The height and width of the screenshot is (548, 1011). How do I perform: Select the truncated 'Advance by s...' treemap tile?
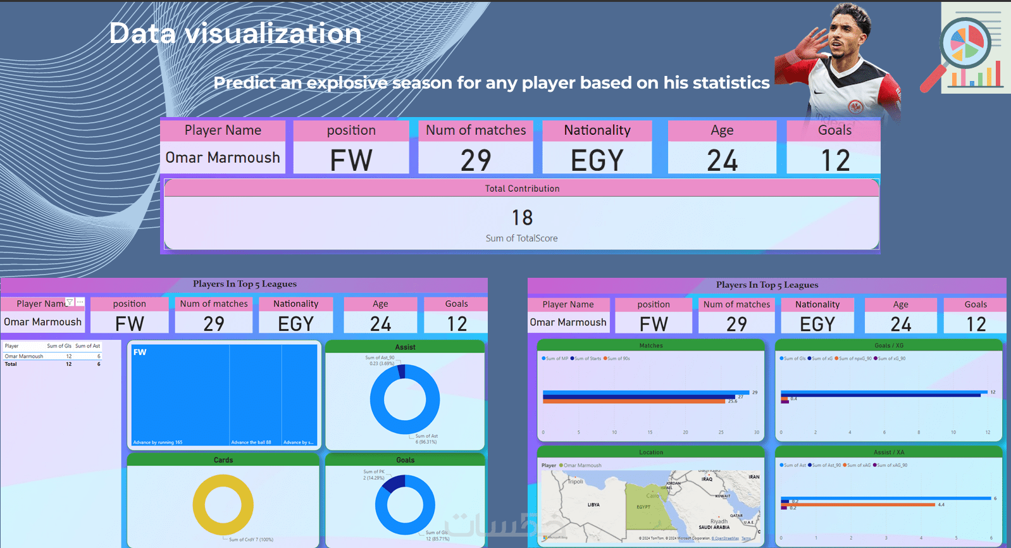(299, 395)
